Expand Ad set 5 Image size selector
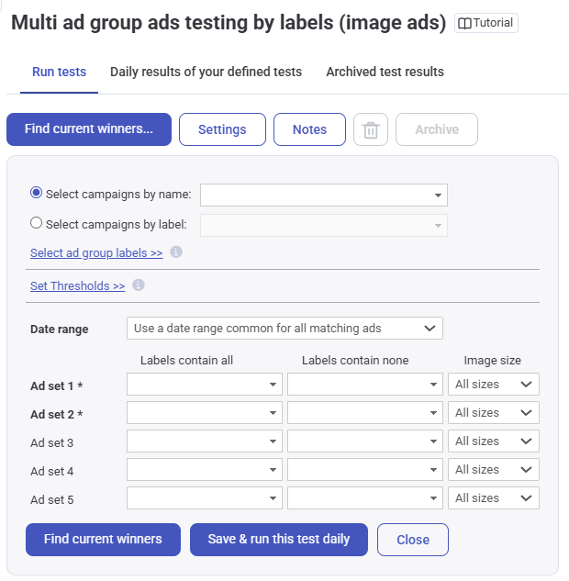The image size is (569, 581). 494,498
